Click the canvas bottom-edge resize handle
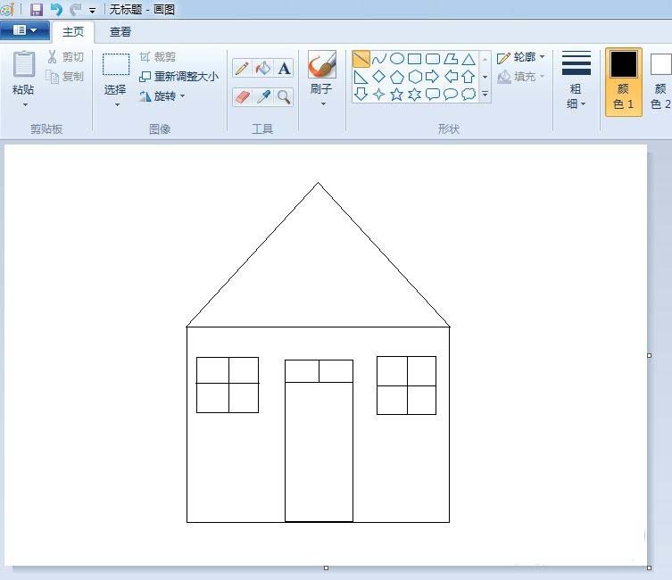 coord(326,568)
